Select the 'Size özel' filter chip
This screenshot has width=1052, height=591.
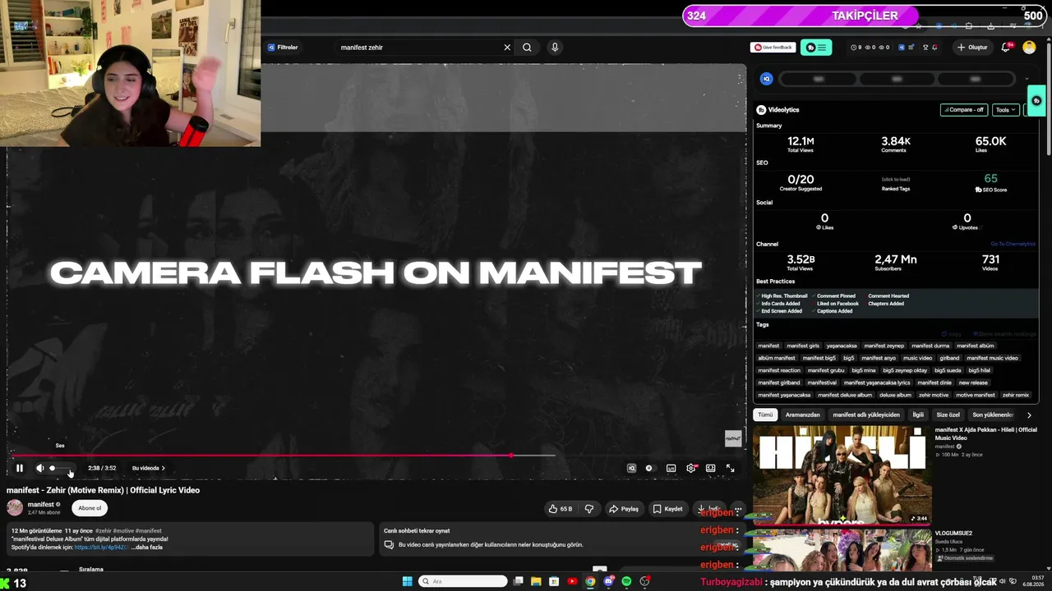click(x=948, y=415)
